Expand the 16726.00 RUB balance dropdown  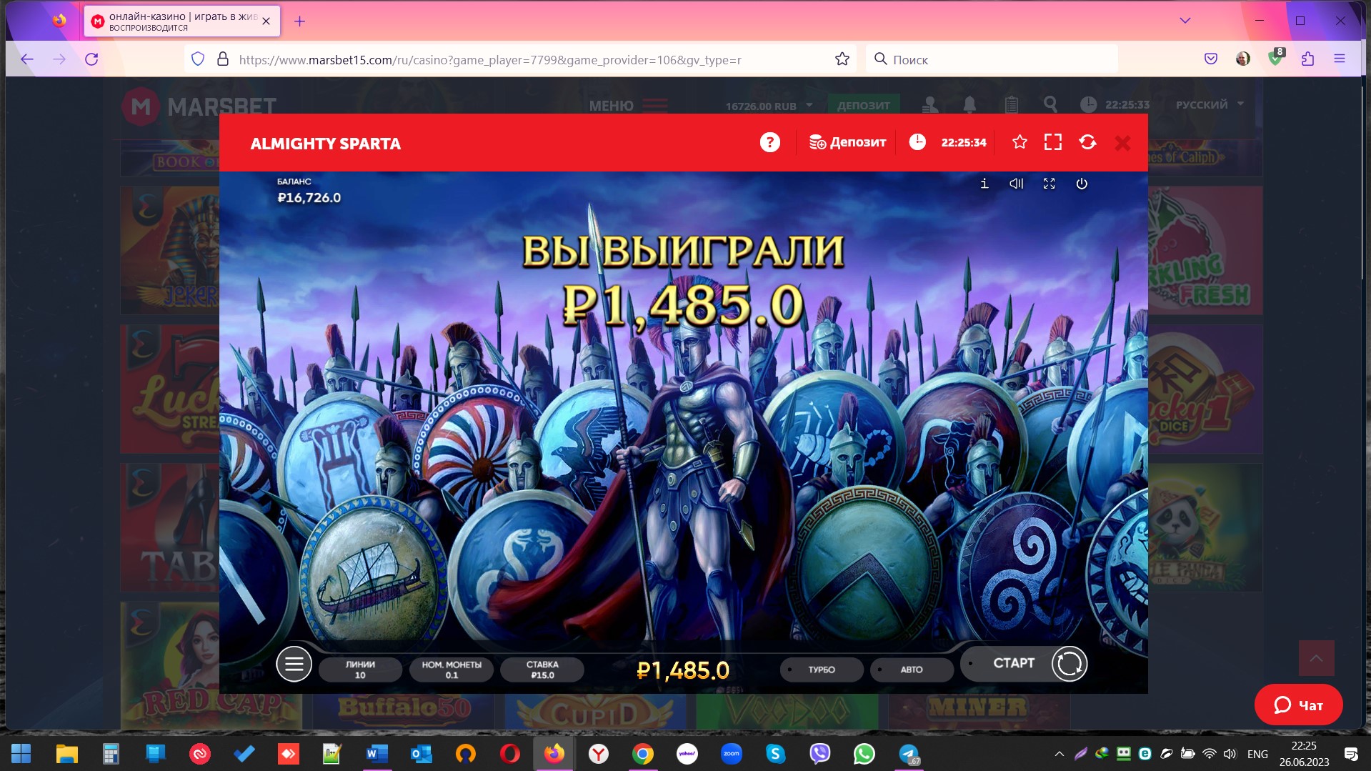(769, 106)
